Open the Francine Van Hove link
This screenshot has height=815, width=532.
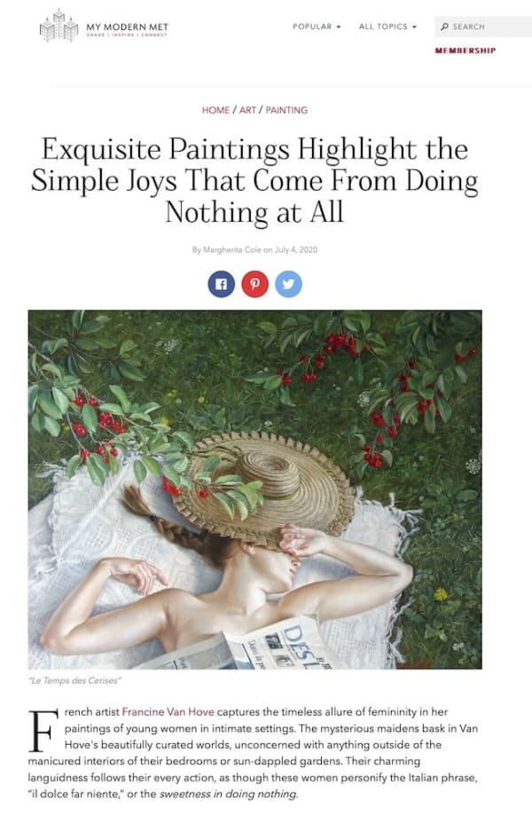[168, 711]
